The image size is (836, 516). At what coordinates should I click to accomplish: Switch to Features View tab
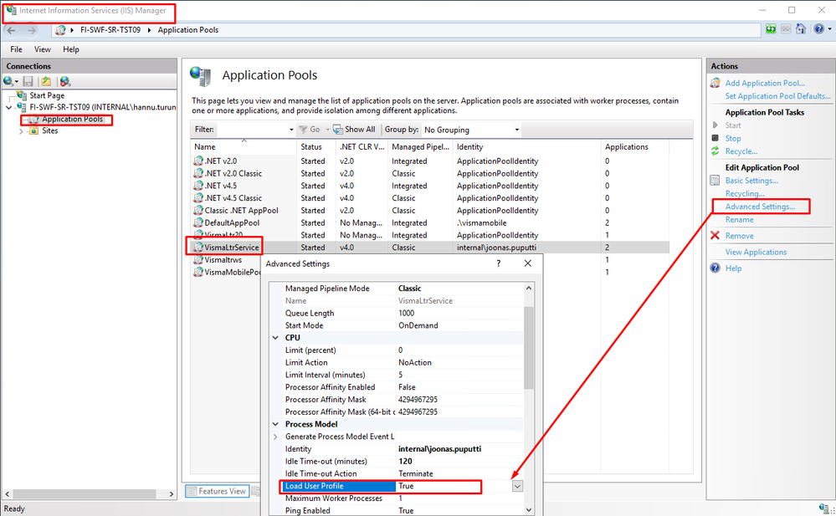coord(217,491)
